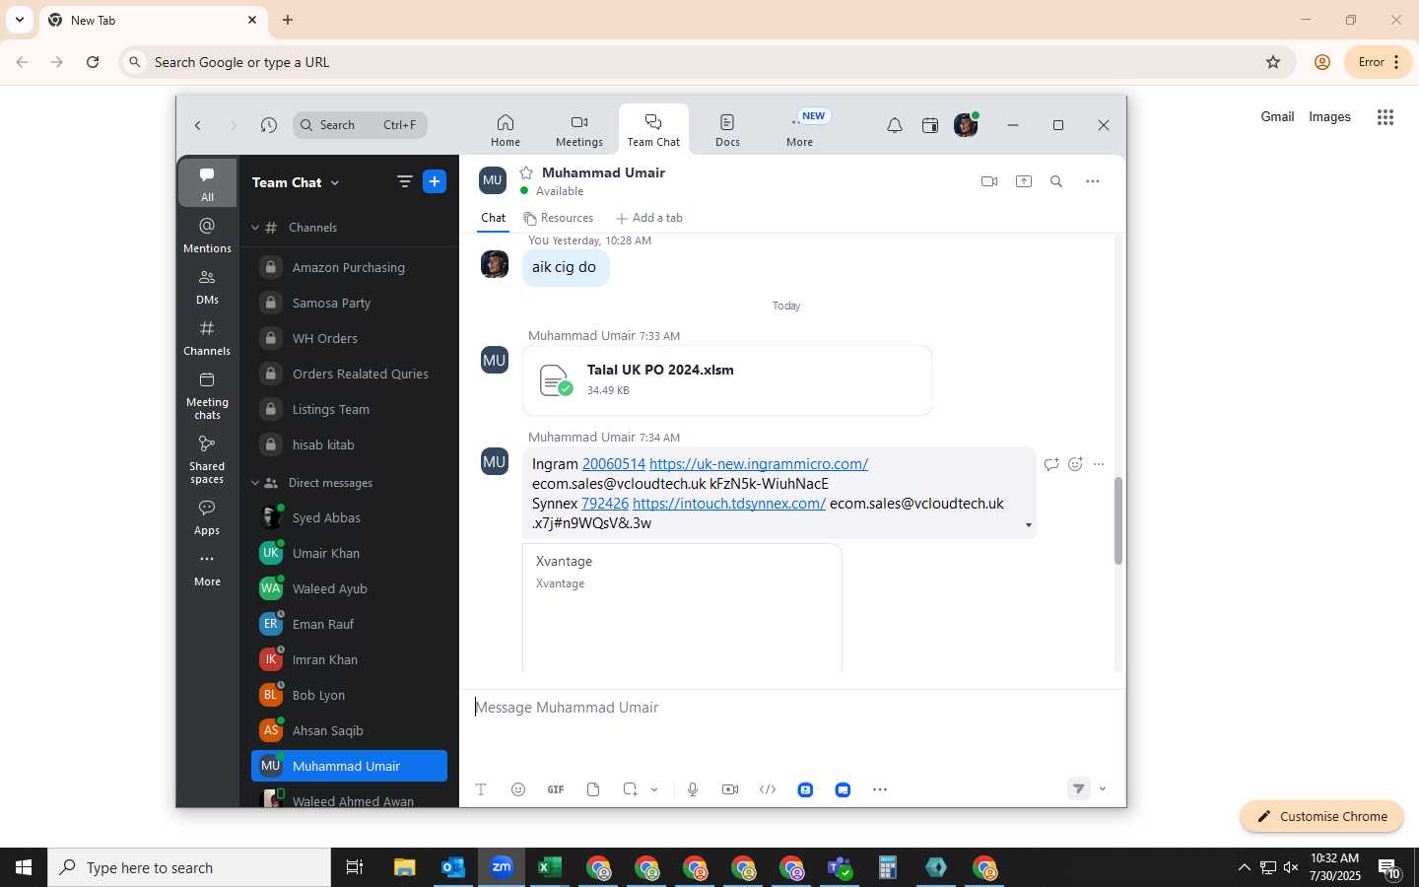Expand the Ingram message with small arrow
This screenshot has width=1419, height=887.
1029,525
